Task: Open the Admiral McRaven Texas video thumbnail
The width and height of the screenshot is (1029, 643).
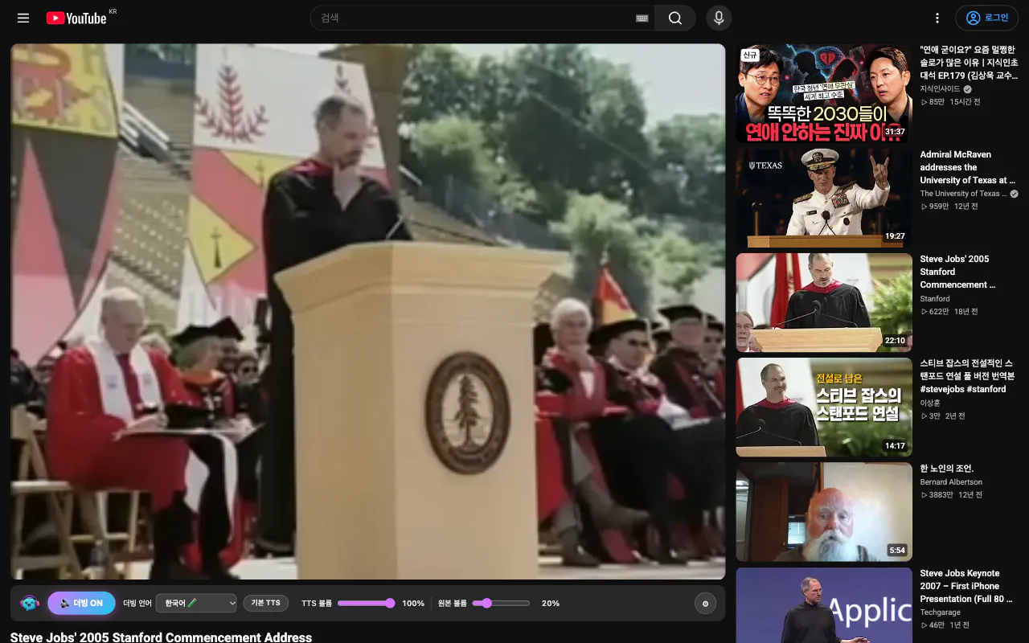Action: click(x=824, y=198)
